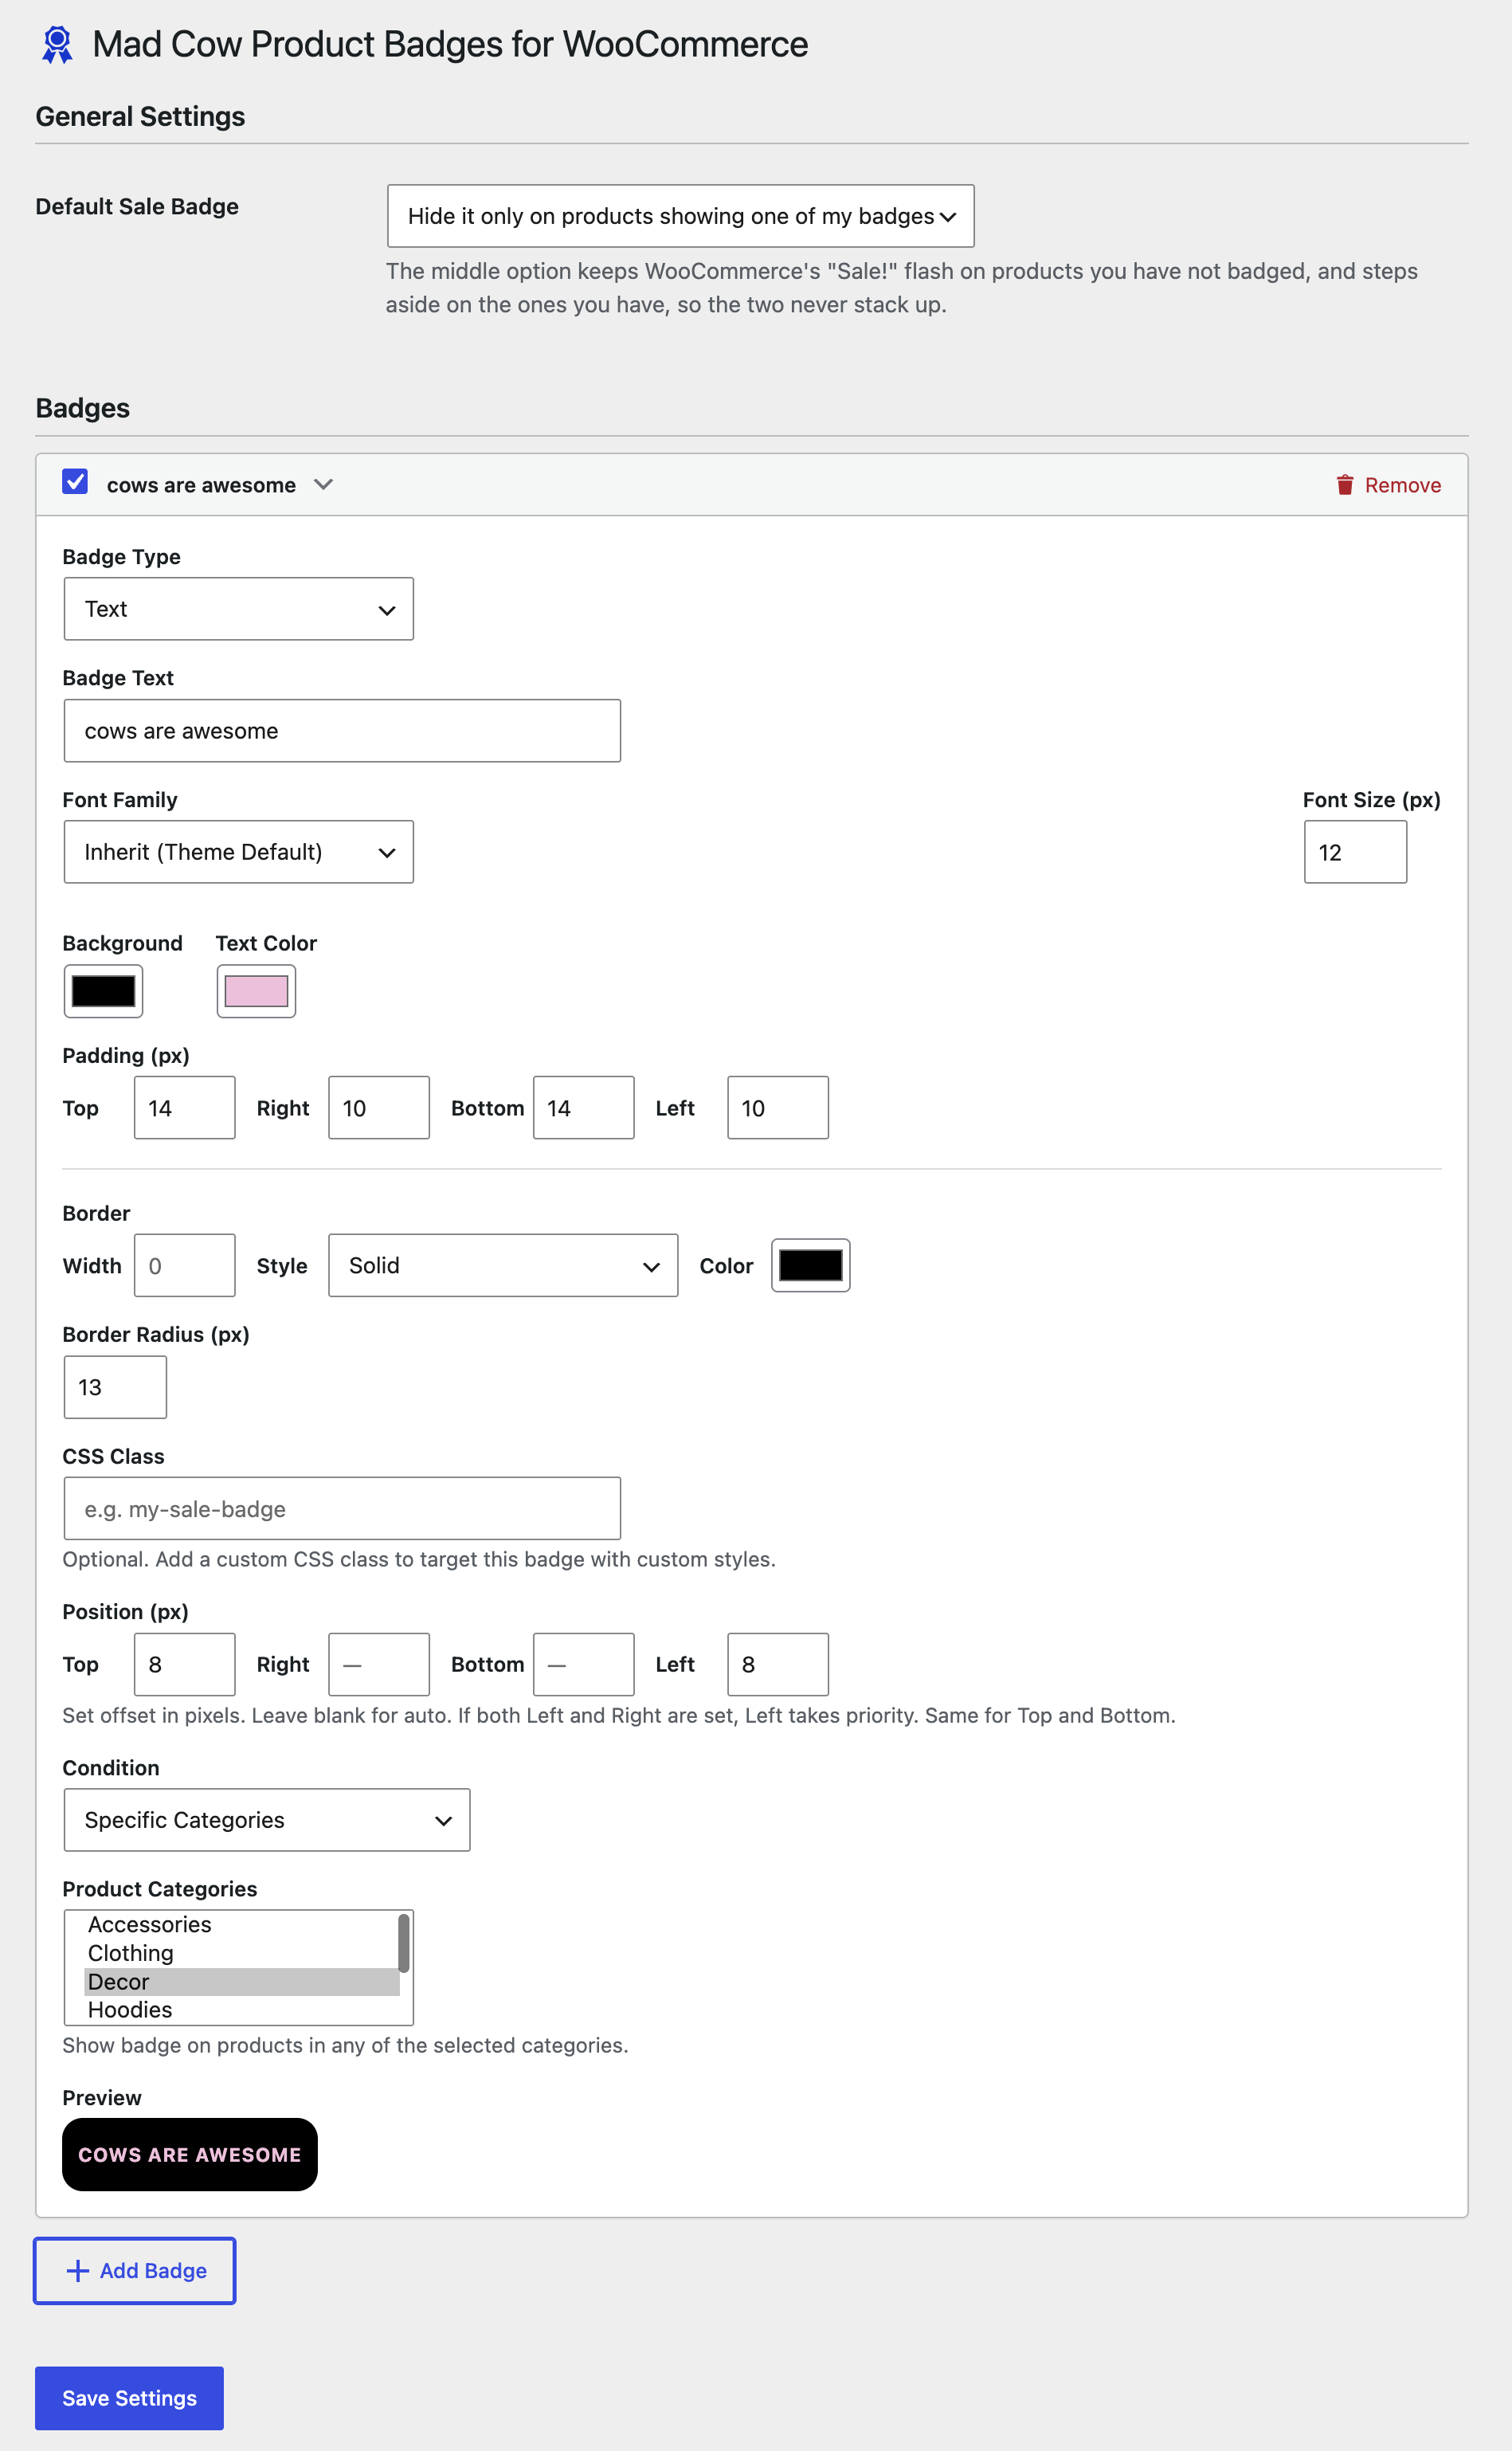
Task: Click the Padding Top field
Action: (x=185, y=1108)
